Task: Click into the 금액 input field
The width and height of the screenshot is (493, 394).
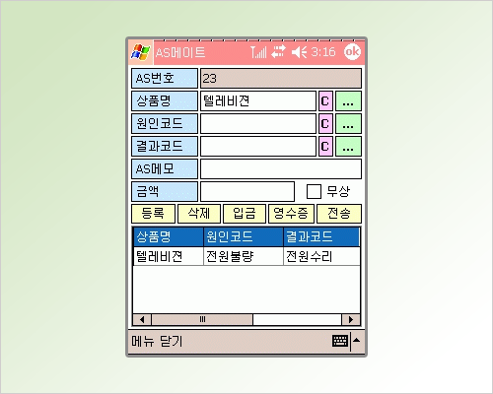Action: click(247, 191)
